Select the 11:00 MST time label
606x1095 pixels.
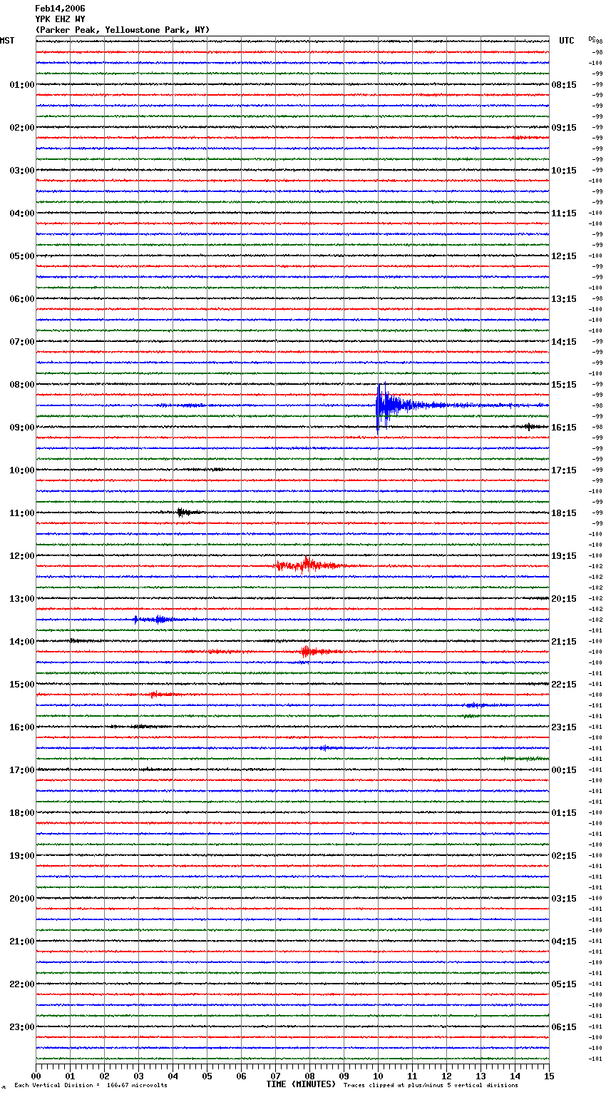[22, 513]
